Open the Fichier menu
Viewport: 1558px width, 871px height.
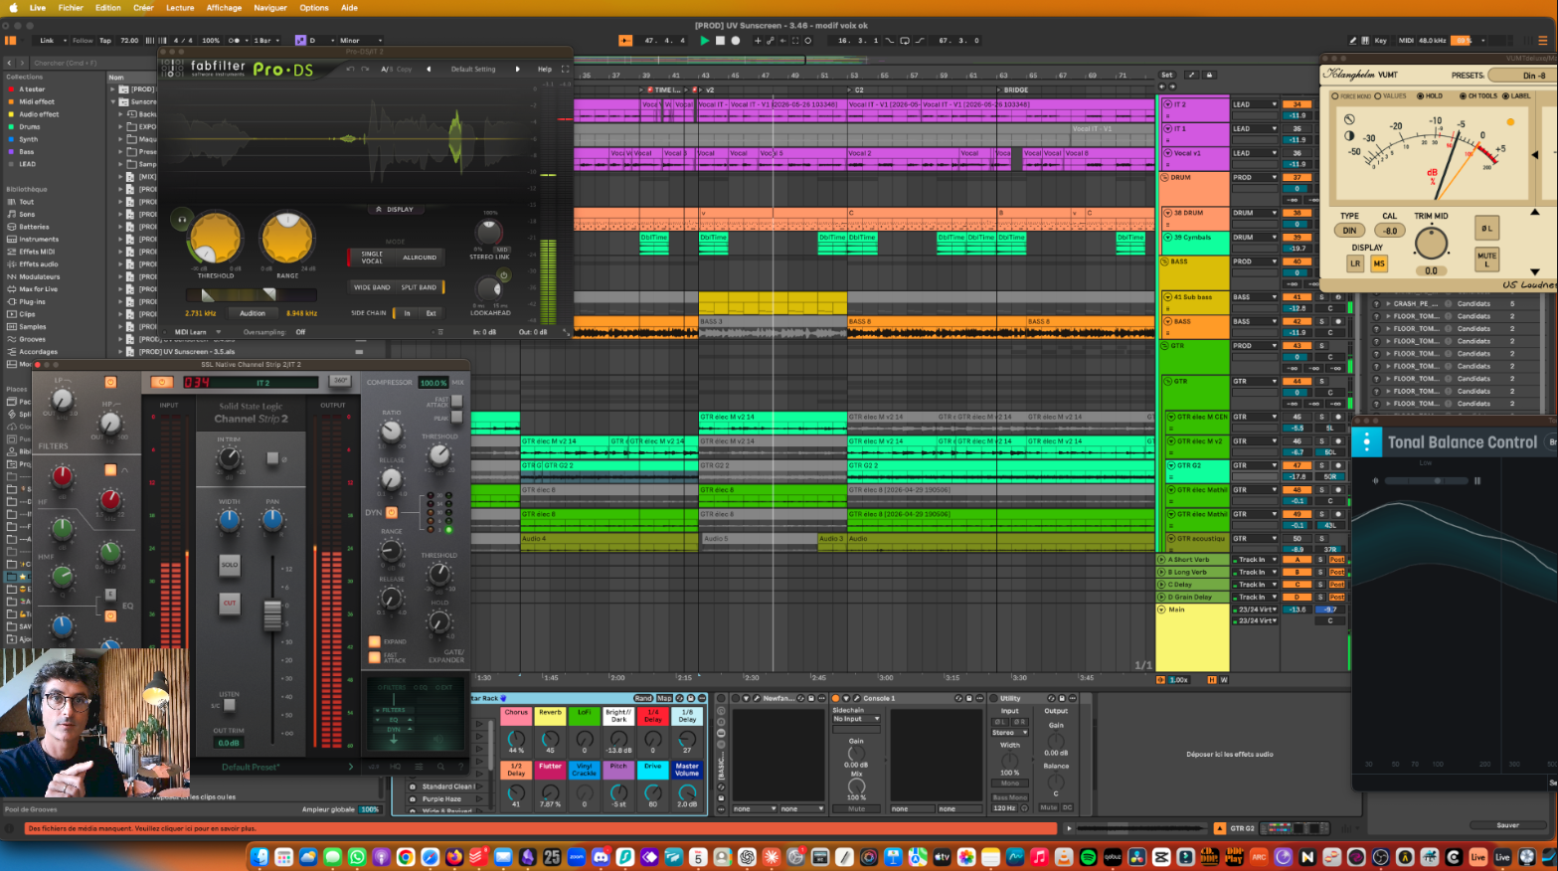[x=71, y=7]
